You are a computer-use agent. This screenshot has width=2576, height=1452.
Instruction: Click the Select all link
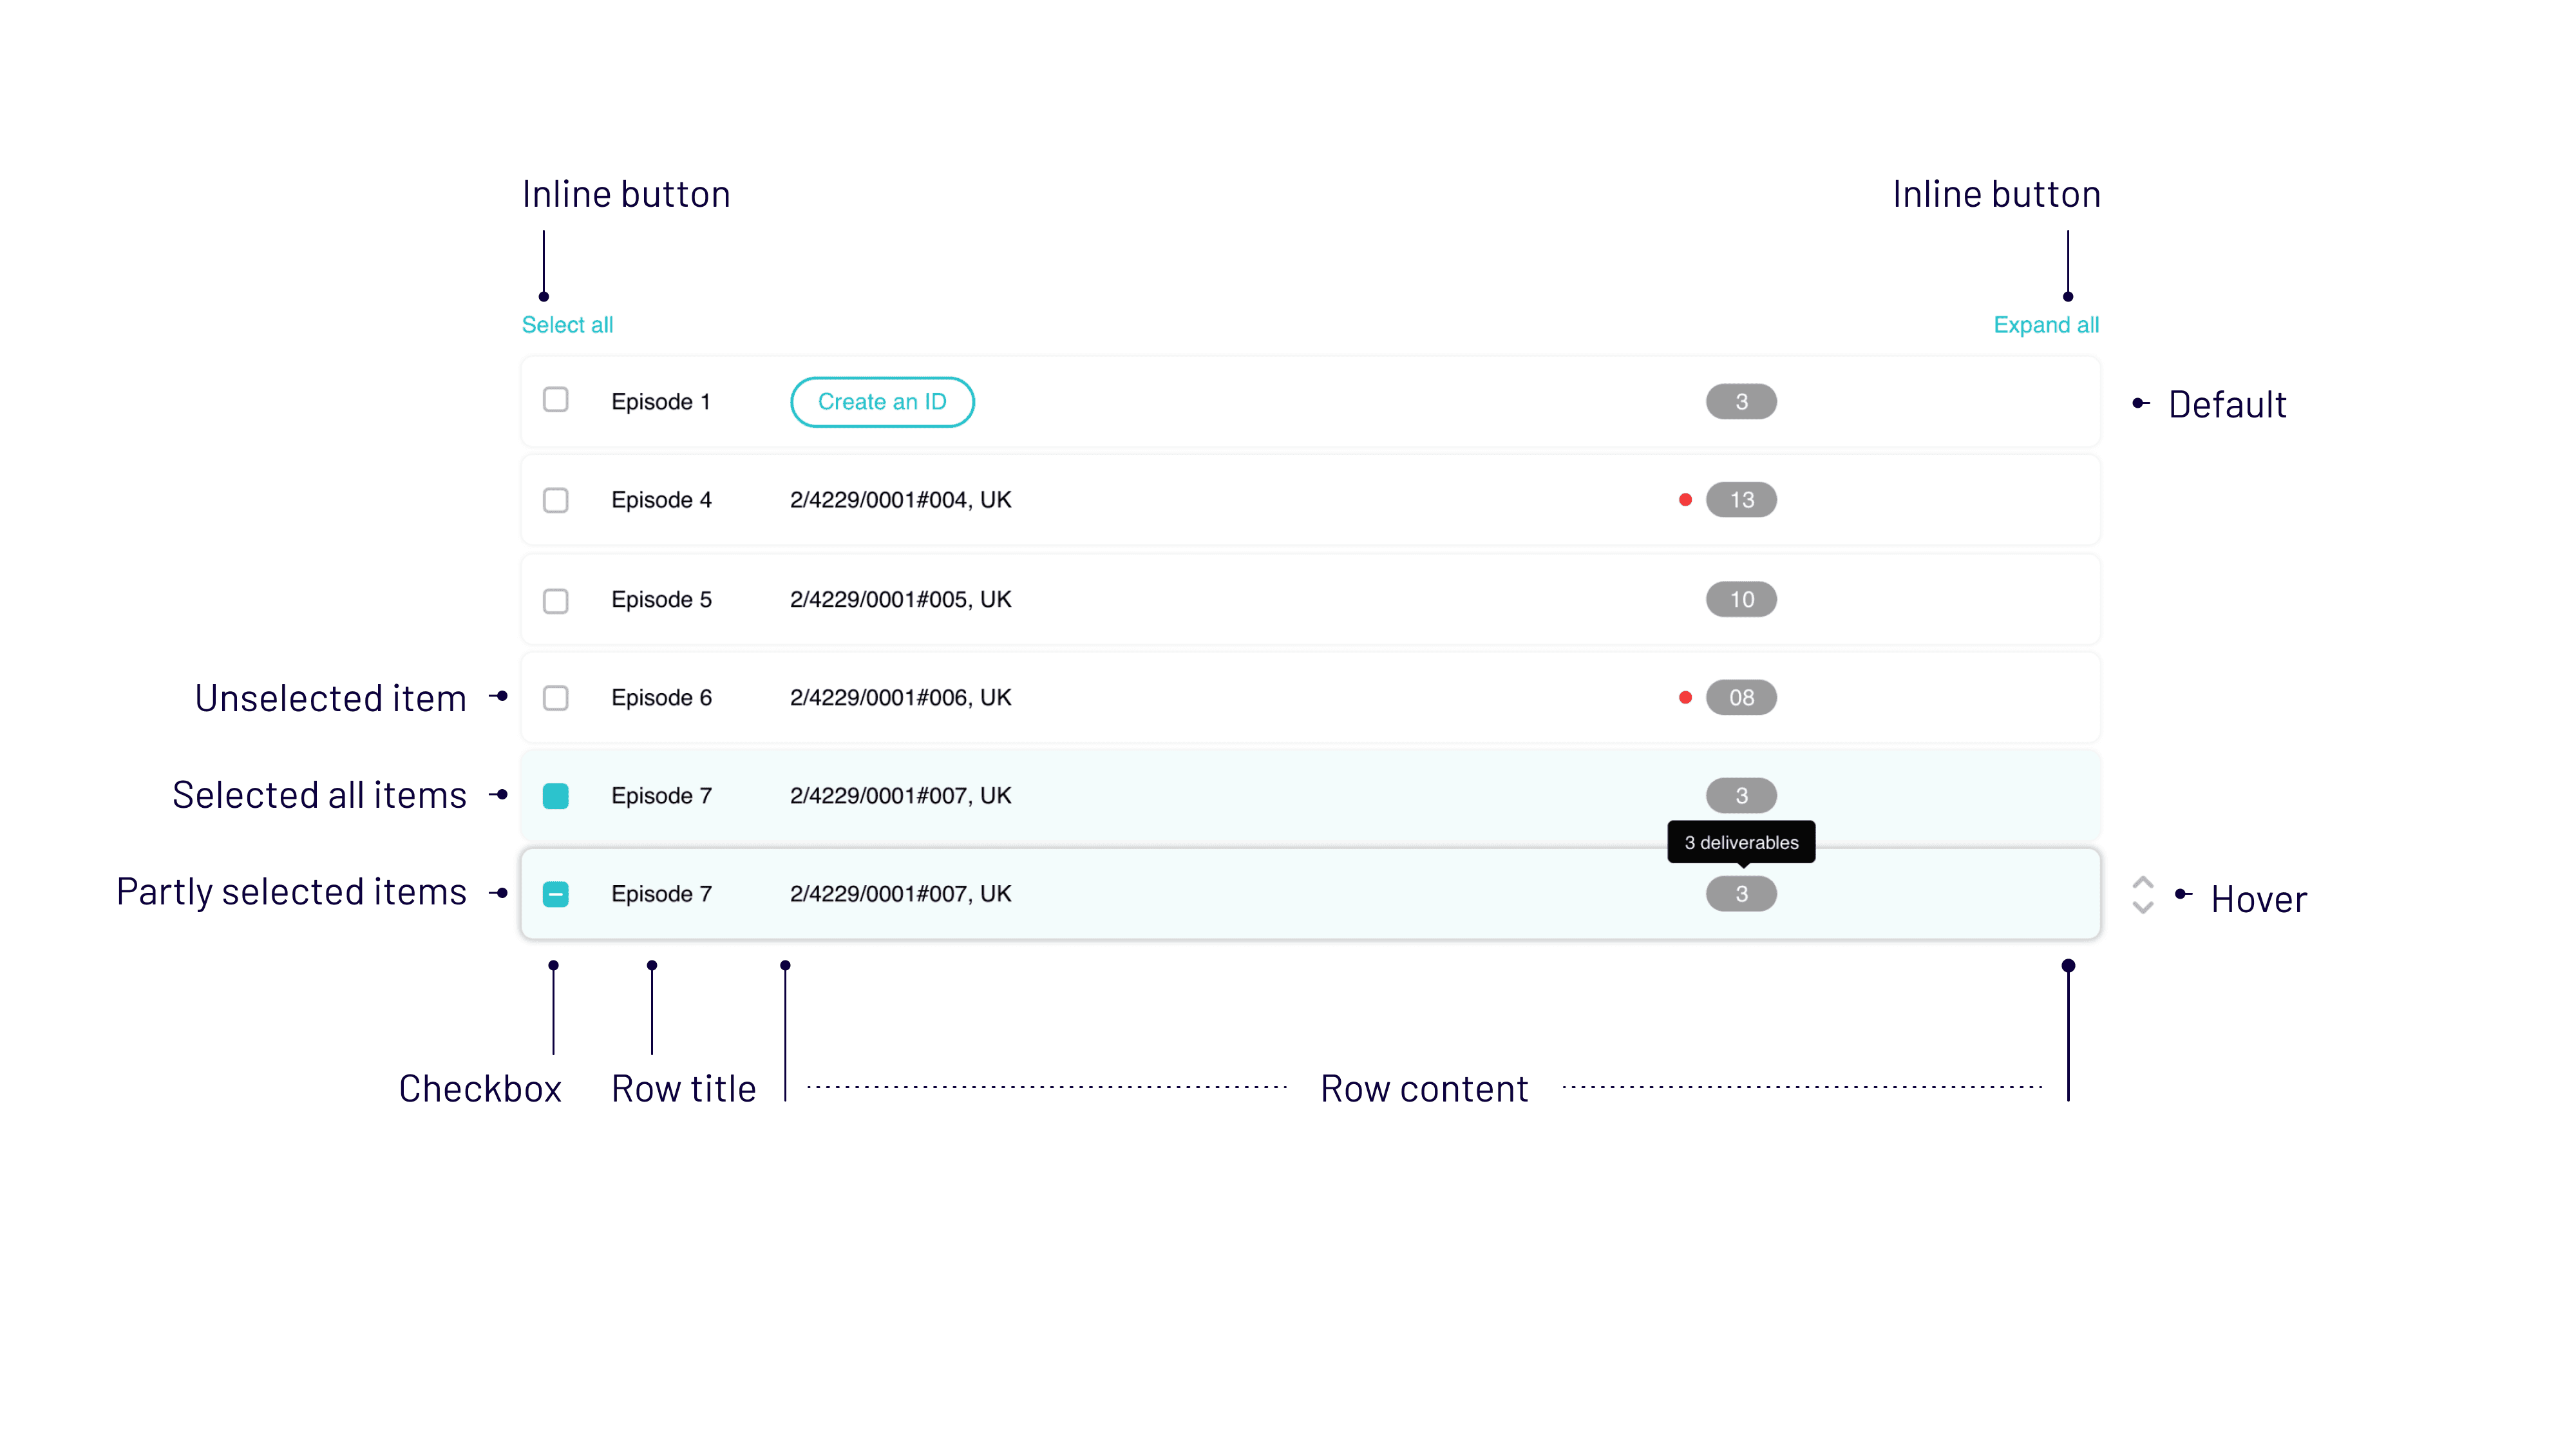point(567,325)
